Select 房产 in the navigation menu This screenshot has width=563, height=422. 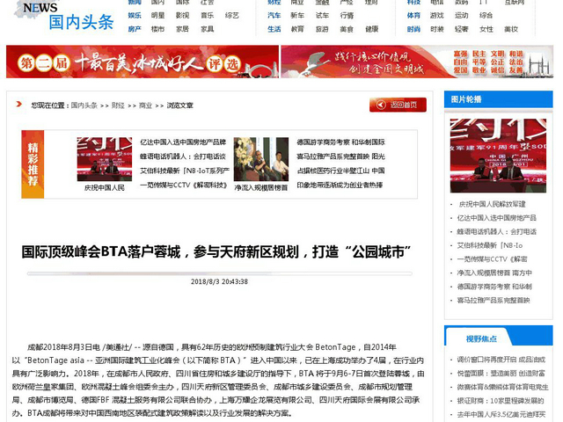point(135,29)
